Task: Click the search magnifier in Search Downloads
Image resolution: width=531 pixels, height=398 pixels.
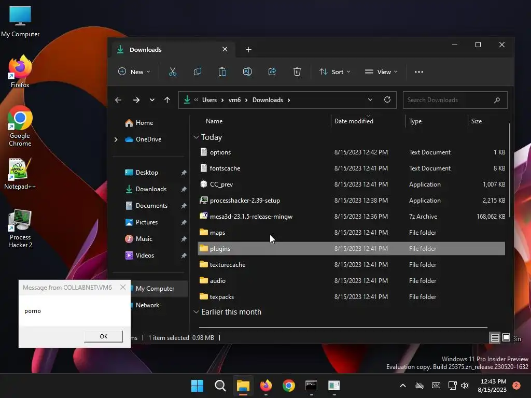Action: click(497, 100)
